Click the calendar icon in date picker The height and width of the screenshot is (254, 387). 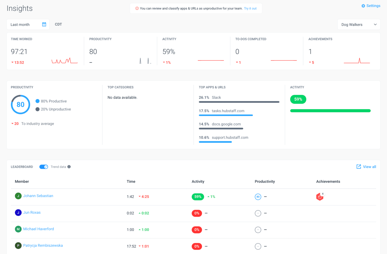point(44,24)
